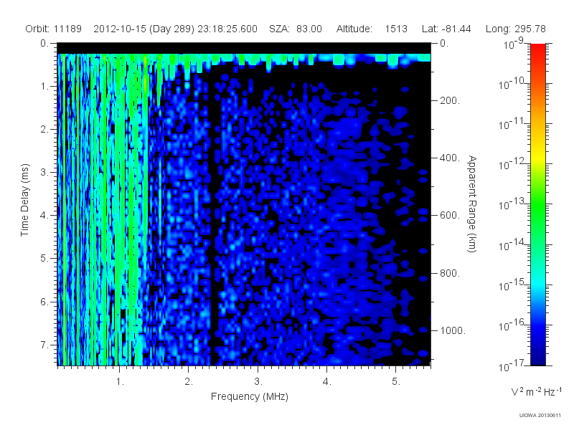This screenshot has height=430, width=574.
Task: Click the '3.' frequency axis tick label
Action: [x=258, y=382]
